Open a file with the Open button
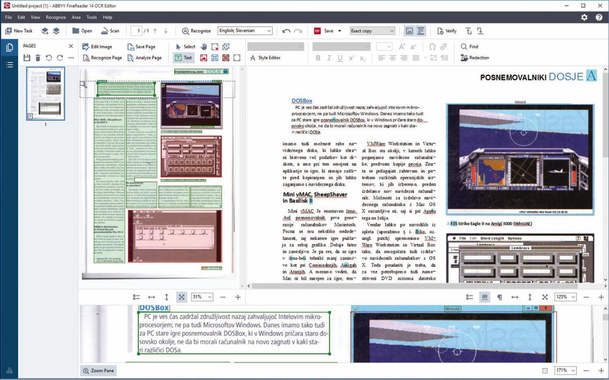Viewport: 609px width, 380px height. tap(82, 31)
